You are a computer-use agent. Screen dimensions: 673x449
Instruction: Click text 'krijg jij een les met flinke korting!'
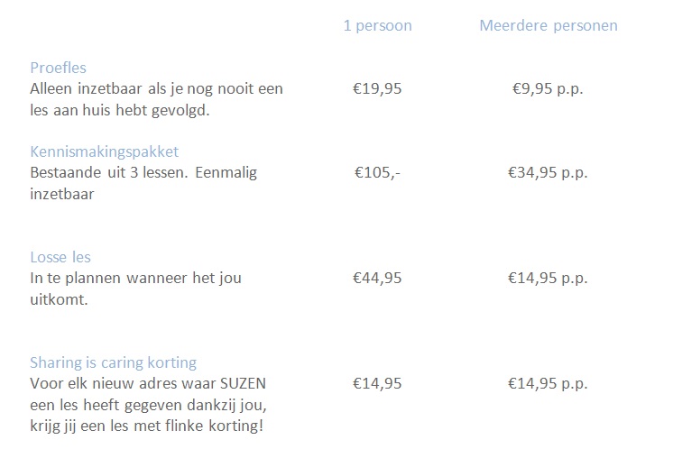point(146,426)
